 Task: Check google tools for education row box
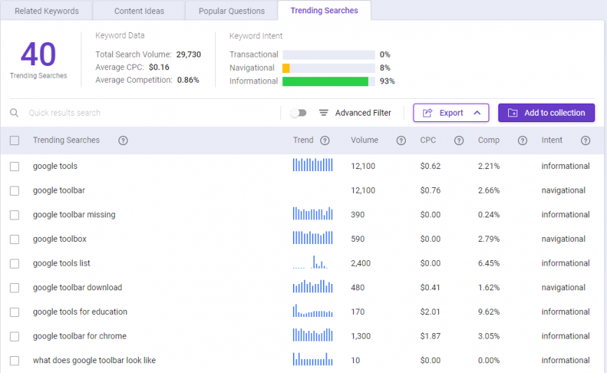click(14, 312)
